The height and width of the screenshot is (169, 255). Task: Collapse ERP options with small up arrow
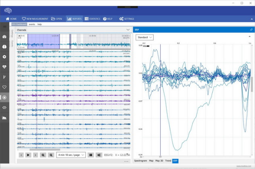[249, 36]
